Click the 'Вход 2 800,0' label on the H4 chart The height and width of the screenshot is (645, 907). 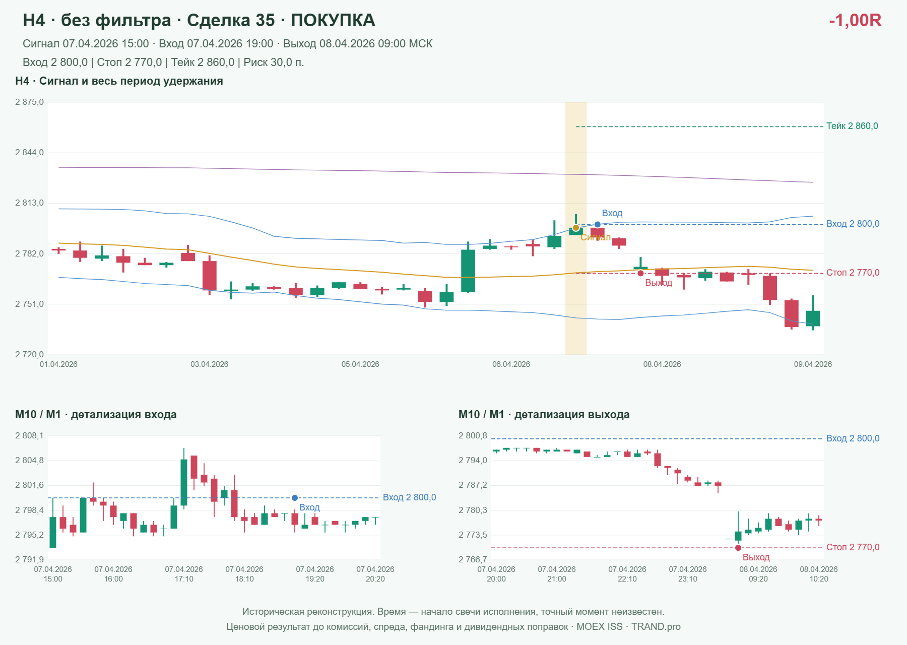[853, 224]
